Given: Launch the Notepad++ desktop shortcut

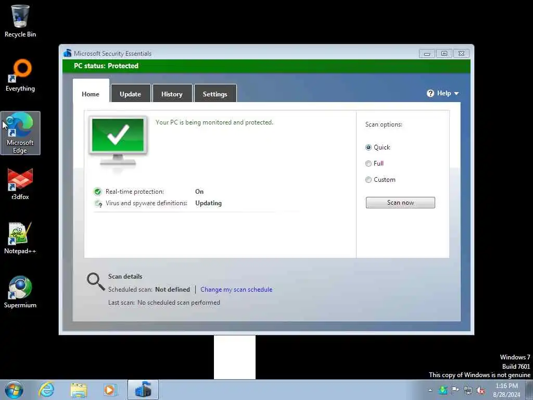Looking at the screenshot, I should pos(20,238).
